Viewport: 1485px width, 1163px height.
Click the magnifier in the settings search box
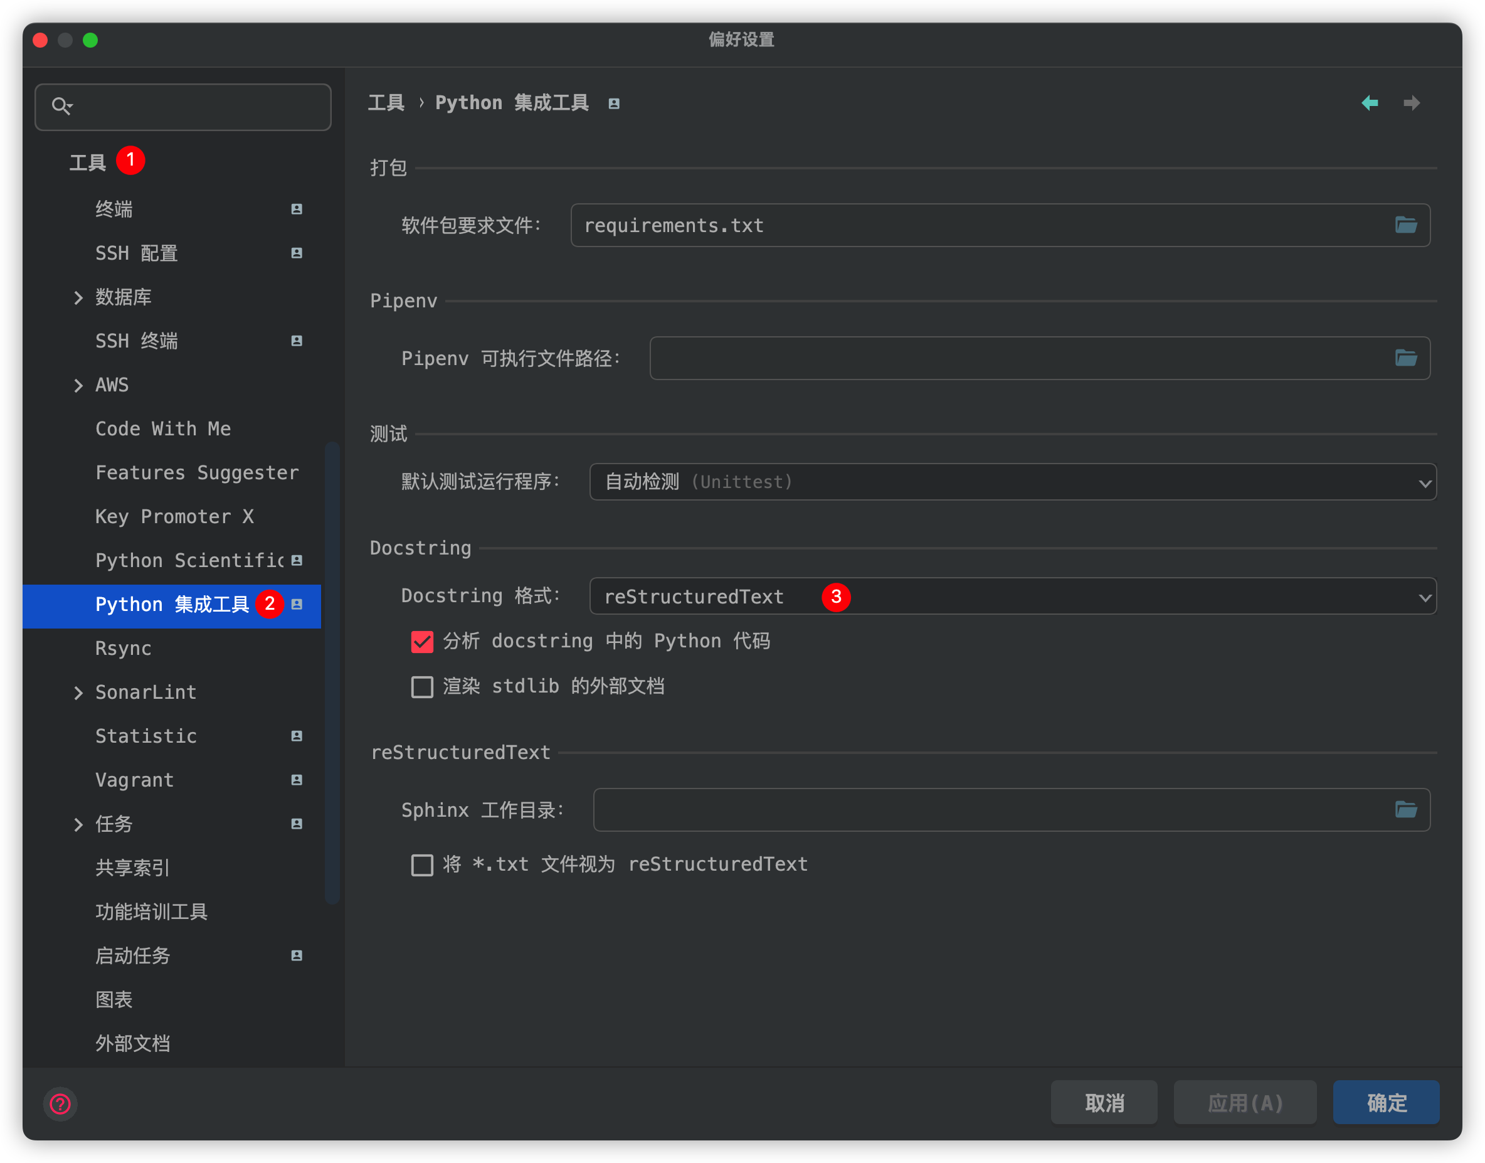click(62, 106)
